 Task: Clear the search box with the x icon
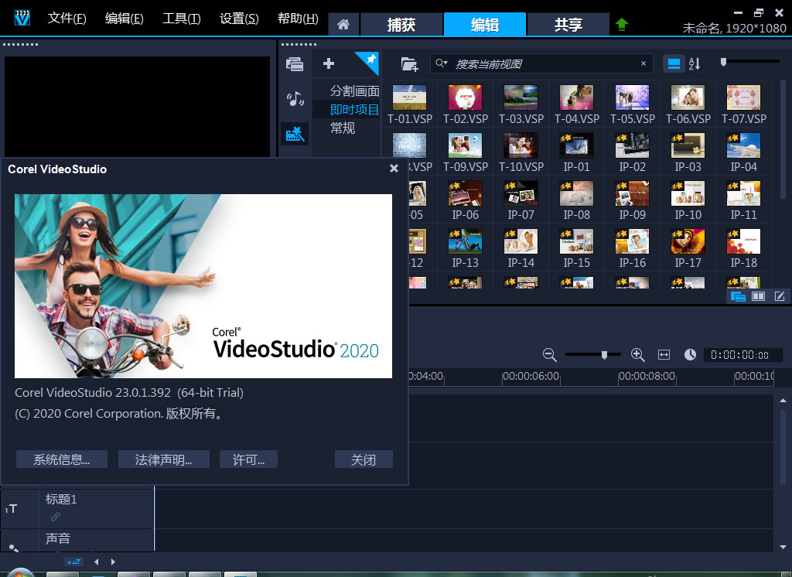(x=643, y=63)
